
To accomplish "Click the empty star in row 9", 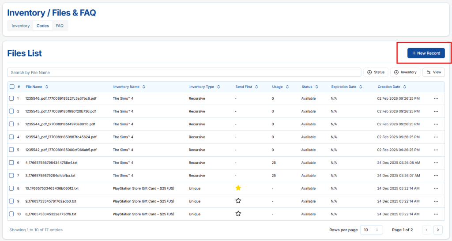I will 238,201.
